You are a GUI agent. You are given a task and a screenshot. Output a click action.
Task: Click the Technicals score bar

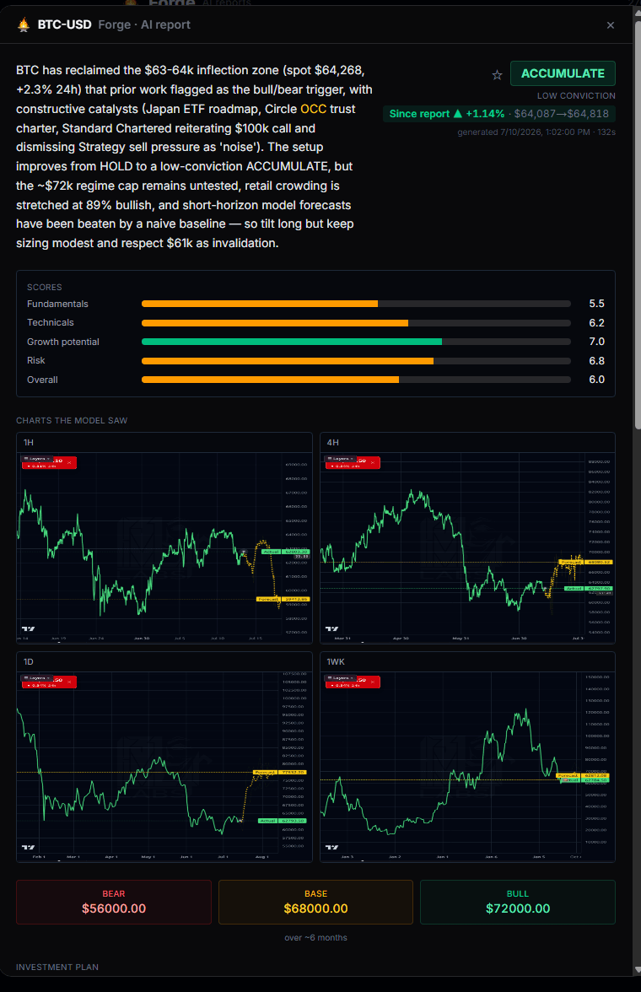click(356, 322)
